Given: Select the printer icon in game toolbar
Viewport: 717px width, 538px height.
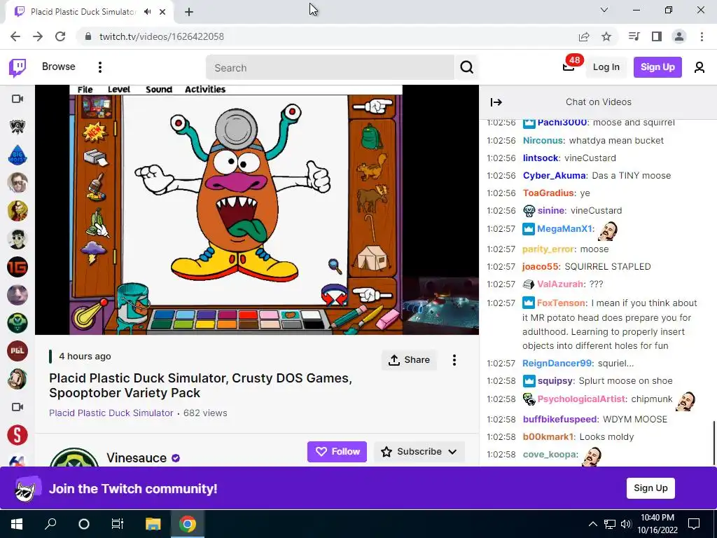Looking at the screenshot, I should point(95,158).
